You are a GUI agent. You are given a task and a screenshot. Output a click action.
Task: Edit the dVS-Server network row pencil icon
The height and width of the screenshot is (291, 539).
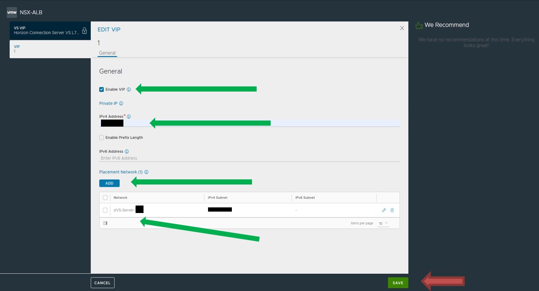click(x=384, y=210)
